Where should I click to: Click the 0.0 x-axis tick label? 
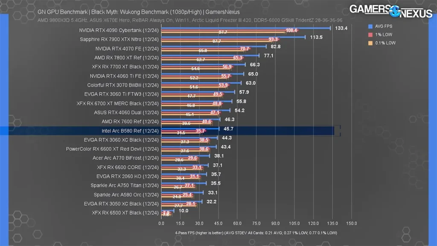(x=161, y=223)
